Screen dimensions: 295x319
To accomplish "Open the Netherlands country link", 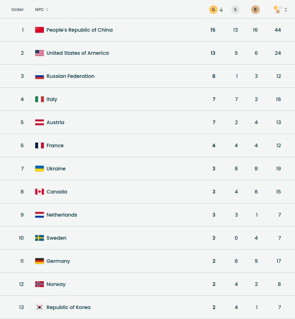I will click(x=62, y=215).
